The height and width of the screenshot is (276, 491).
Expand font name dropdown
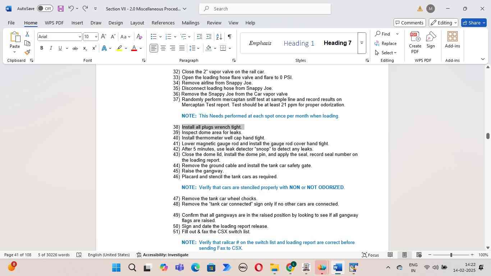click(80, 37)
